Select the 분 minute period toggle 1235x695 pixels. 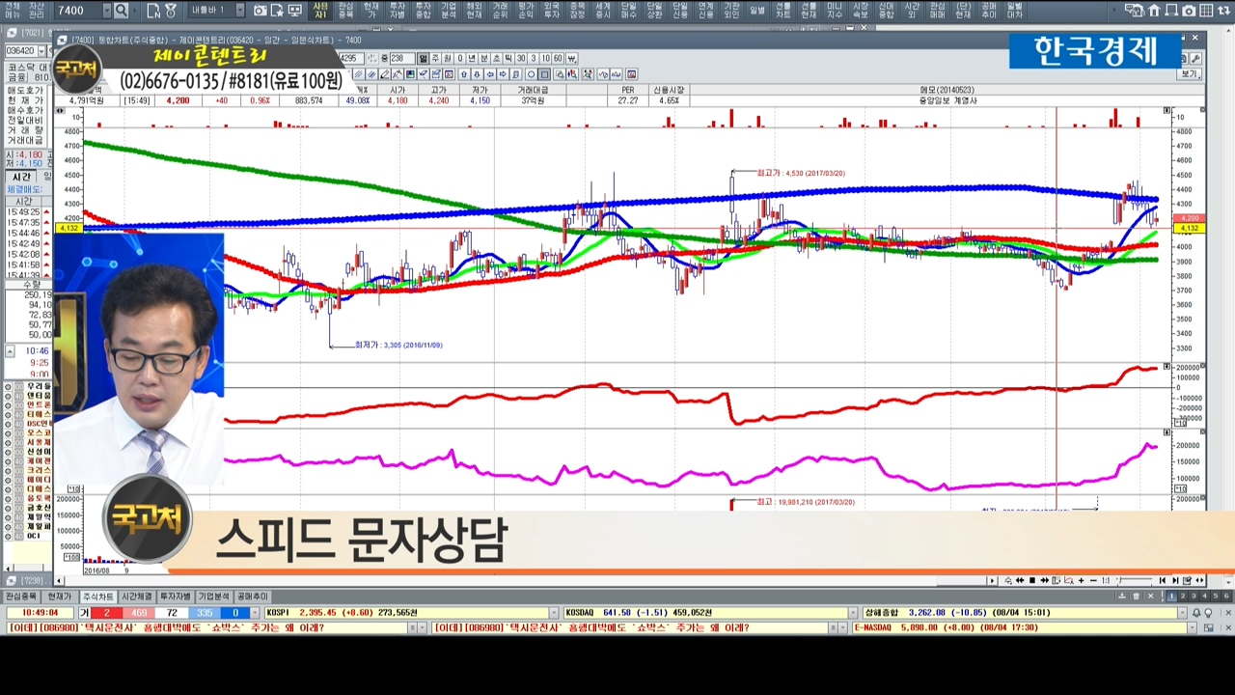pos(484,58)
